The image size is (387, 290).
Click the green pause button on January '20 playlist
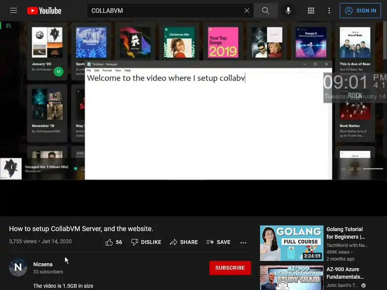coord(59,72)
